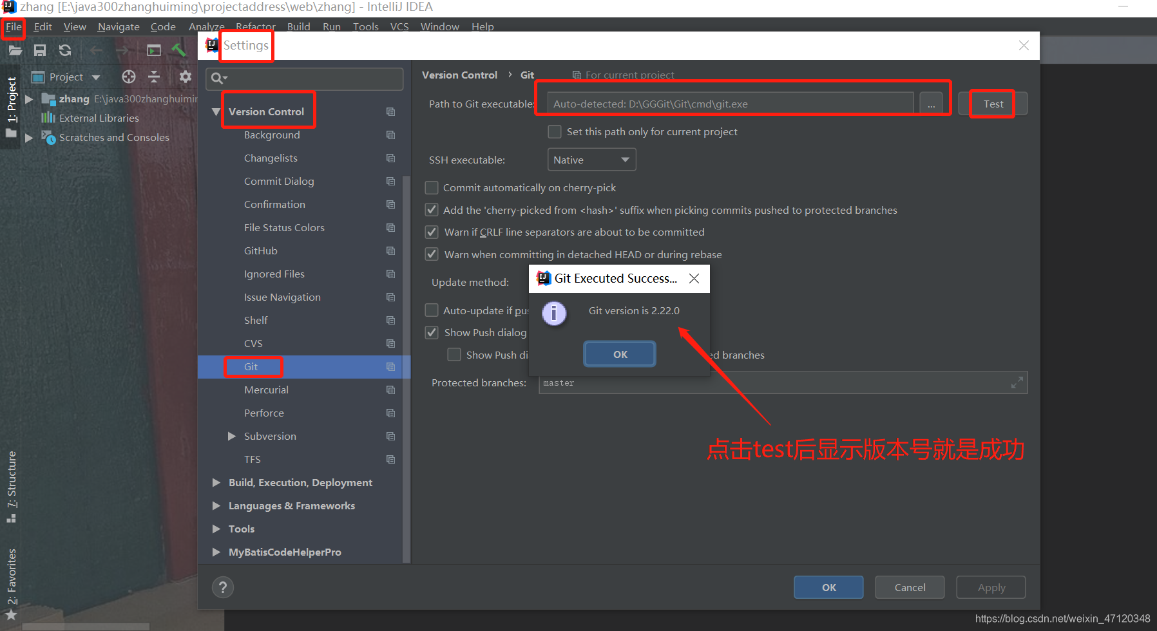Toggle the indented 'Show Push di...' protected branches checkbox
The image size is (1157, 631).
454,355
